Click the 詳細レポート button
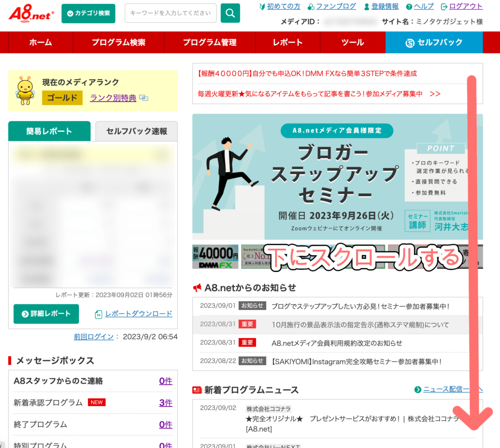 pyautogui.click(x=46, y=314)
